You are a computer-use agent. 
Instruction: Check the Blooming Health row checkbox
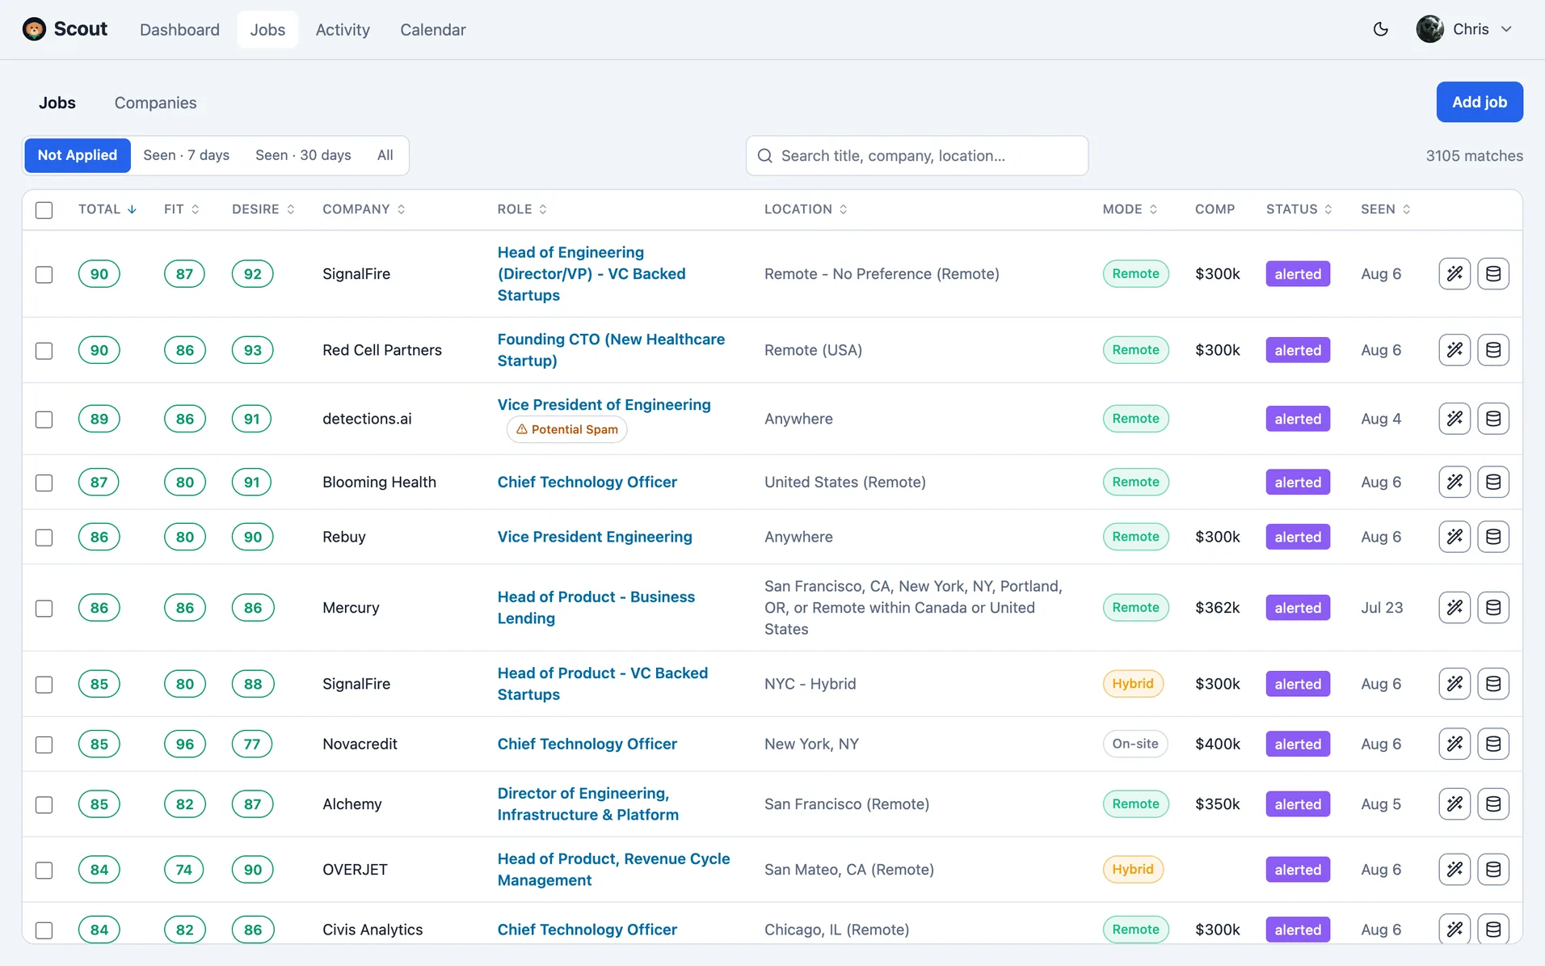pyautogui.click(x=44, y=483)
